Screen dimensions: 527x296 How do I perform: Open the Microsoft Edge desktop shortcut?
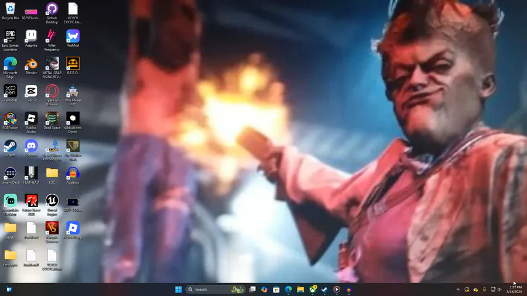[x=10, y=68]
